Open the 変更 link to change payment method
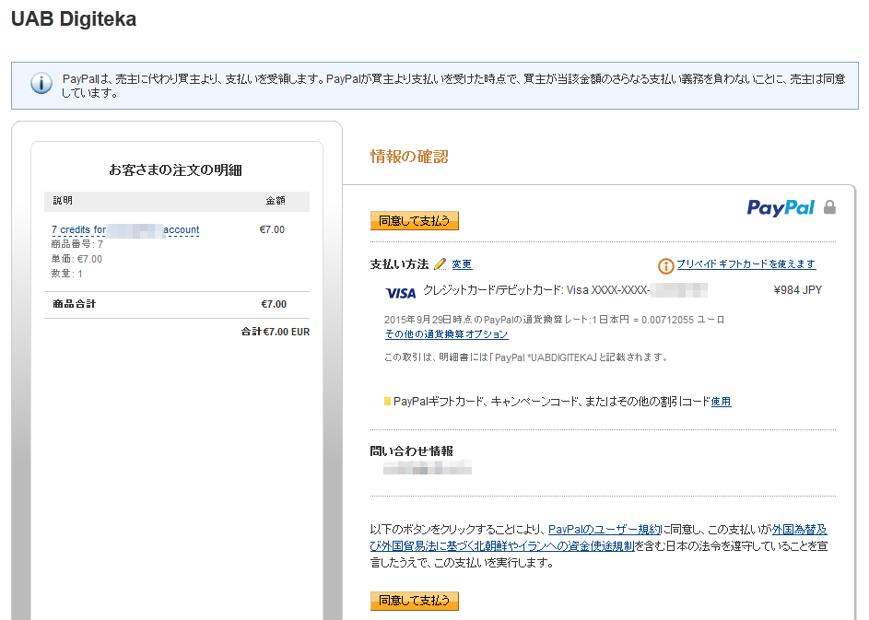This screenshot has width=869, height=620. 462,264
